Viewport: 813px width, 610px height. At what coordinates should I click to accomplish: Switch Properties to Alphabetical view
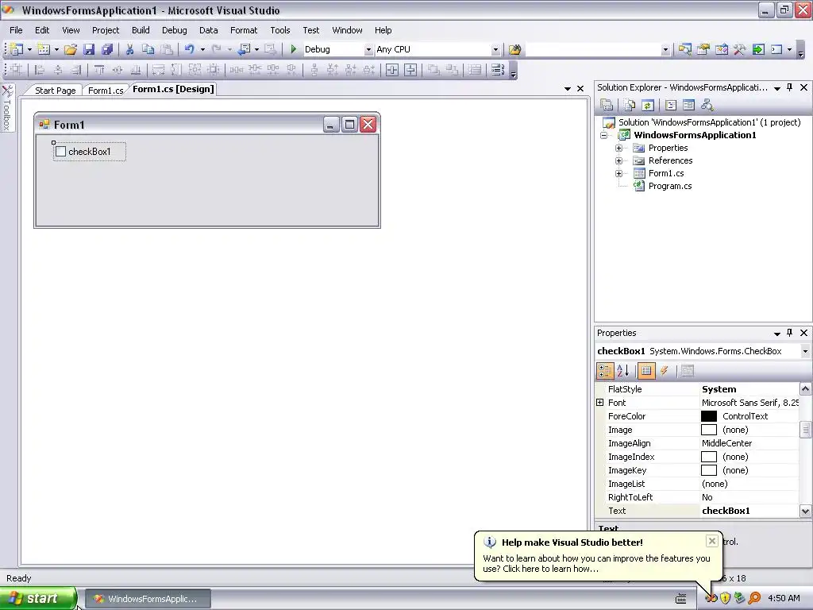pyautogui.click(x=623, y=371)
